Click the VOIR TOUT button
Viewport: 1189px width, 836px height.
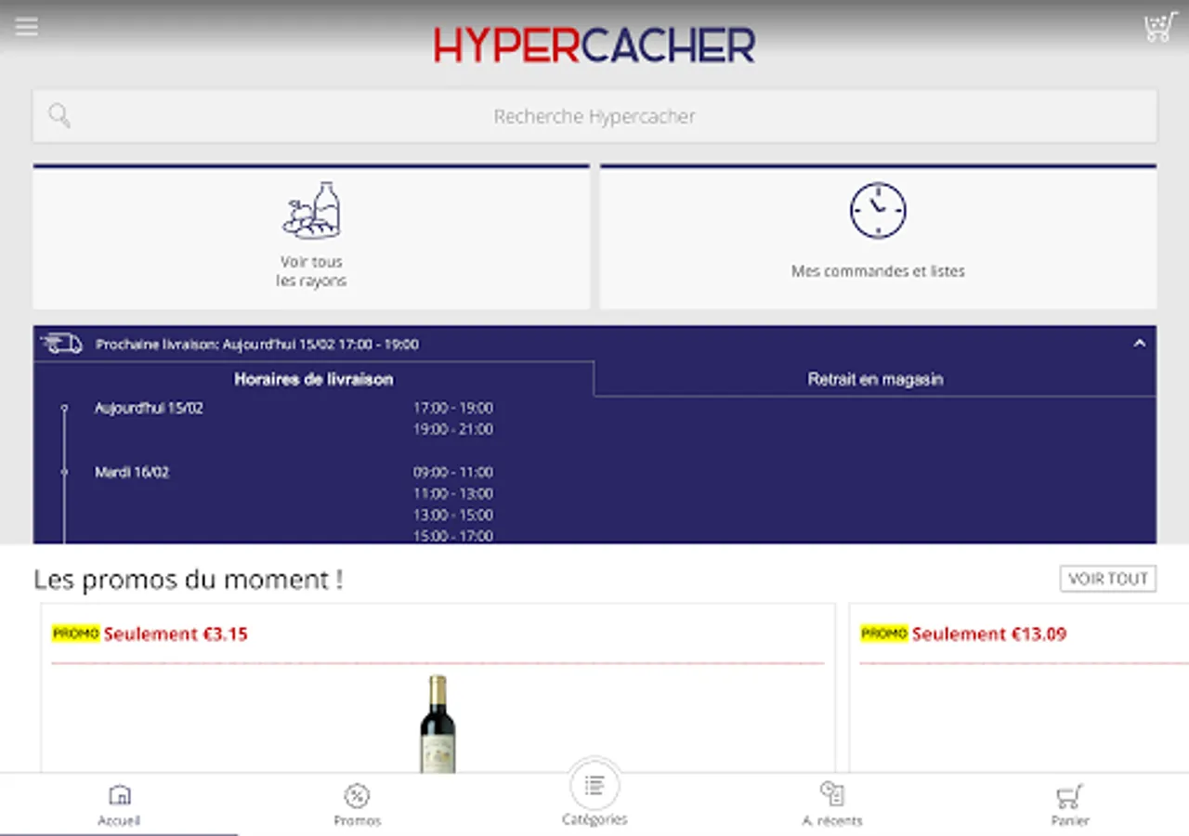point(1108,579)
